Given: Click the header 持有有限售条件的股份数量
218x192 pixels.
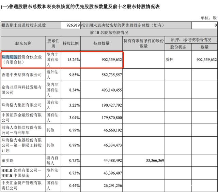Looking at the screenshot, I should (x=144, y=43).
